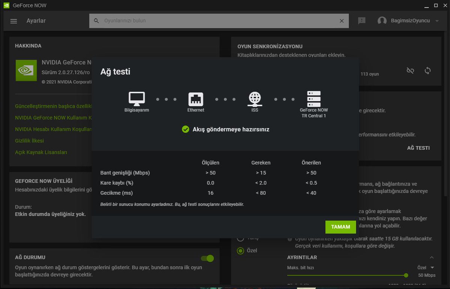Select the Özel radio option
The height and width of the screenshot is (289, 450).
240,251
